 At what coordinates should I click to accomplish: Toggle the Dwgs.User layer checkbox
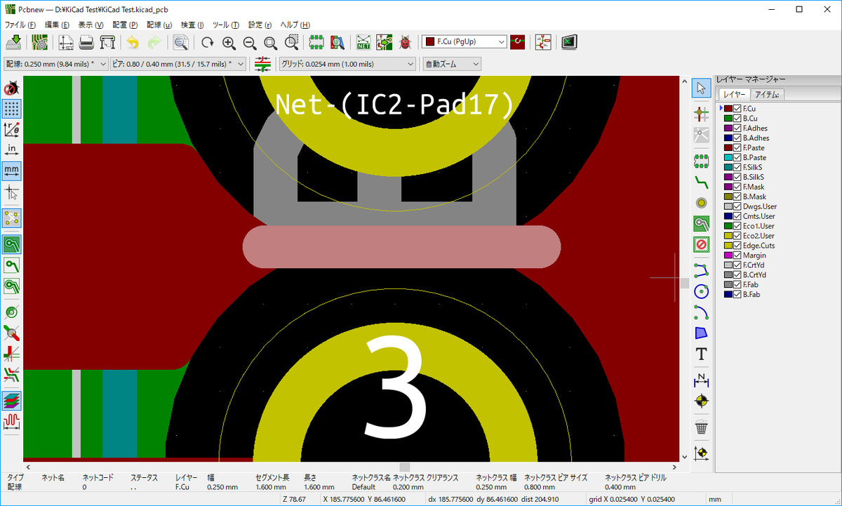coord(737,206)
